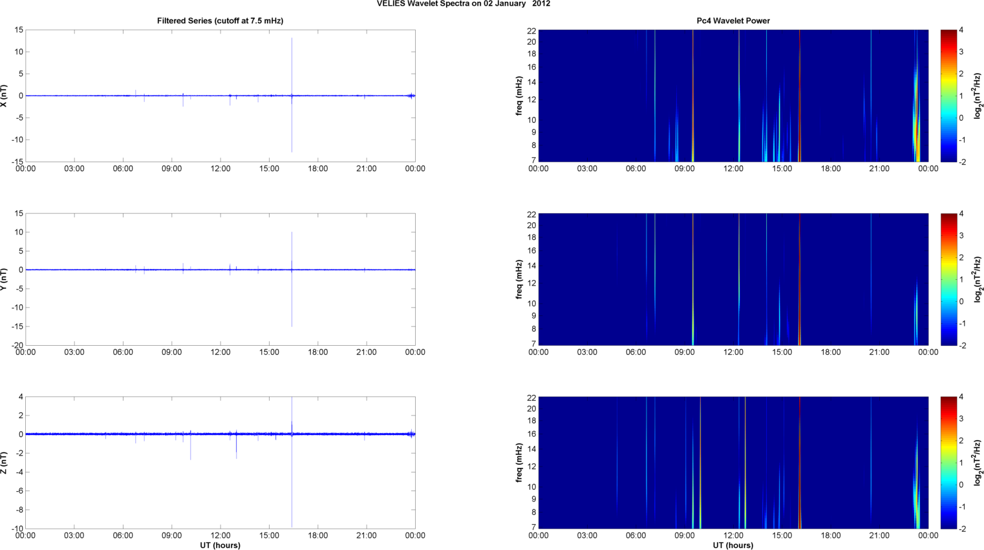The height and width of the screenshot is (550, 984).
Task: Click the "-6" tick on the Z (nT) axis
Action: (x=19, y=491)
